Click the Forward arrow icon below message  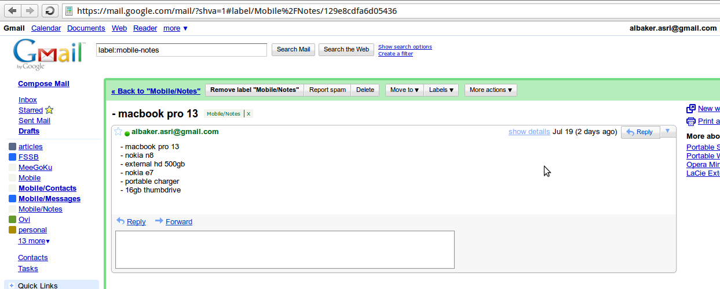[159, 221]
